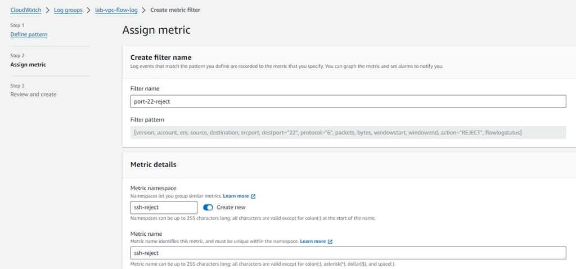The image size is (576, 269).
Task: Click the read-only Filter pattern field
Action: click(348, 132)
